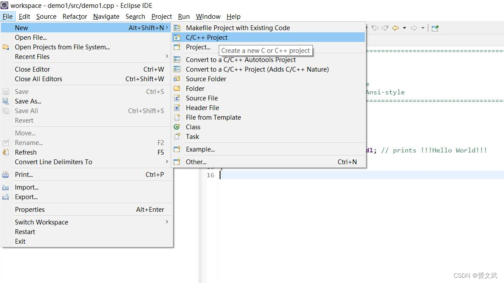
Task: Click the Import icon in the File menu
Action: [6, 187]
